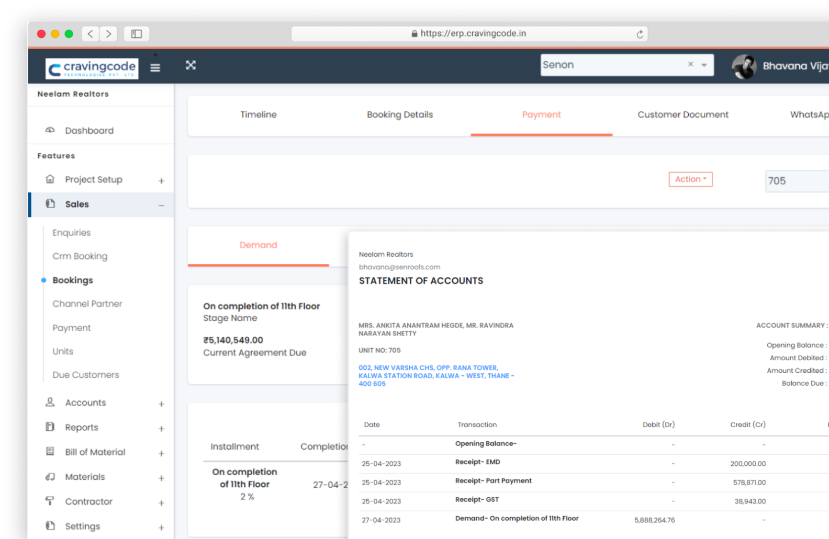Toggle the browser sidebar icon
829x539 pixels.
pos(137,34)
